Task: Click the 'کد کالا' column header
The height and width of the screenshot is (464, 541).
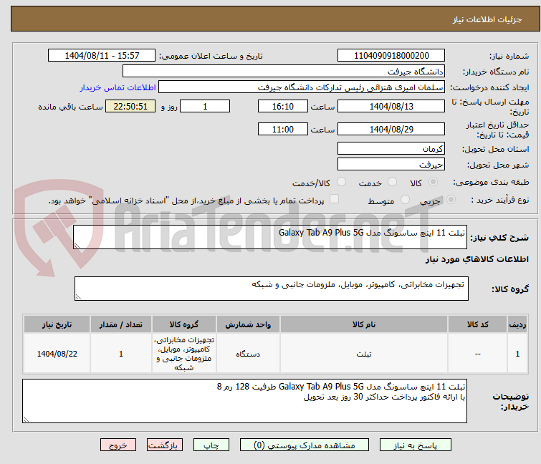Action: [x=477, y=324]
